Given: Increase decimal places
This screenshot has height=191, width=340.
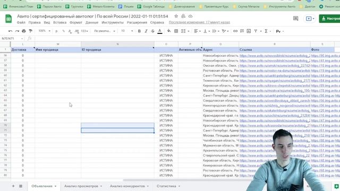Looking at the screenshot, I should (x=76, y=31).
